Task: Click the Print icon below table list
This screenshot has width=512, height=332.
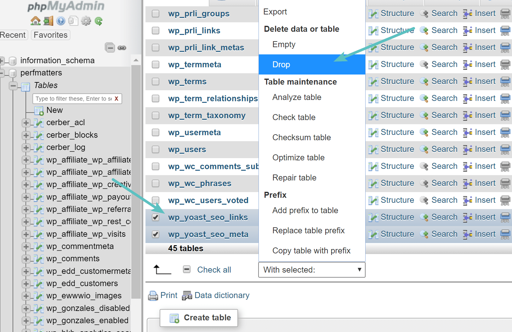Action: pyautogui.click(x=153, y=295)
